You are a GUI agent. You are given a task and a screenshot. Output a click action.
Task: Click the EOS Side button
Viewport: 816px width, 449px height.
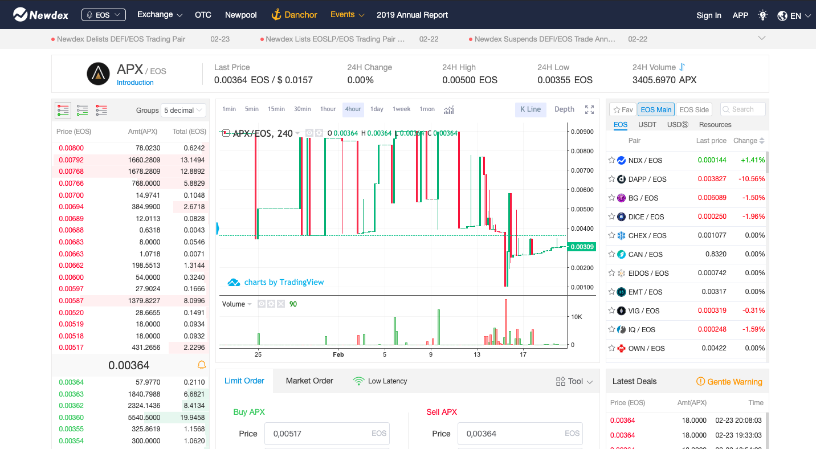click(x=694, y=109)
